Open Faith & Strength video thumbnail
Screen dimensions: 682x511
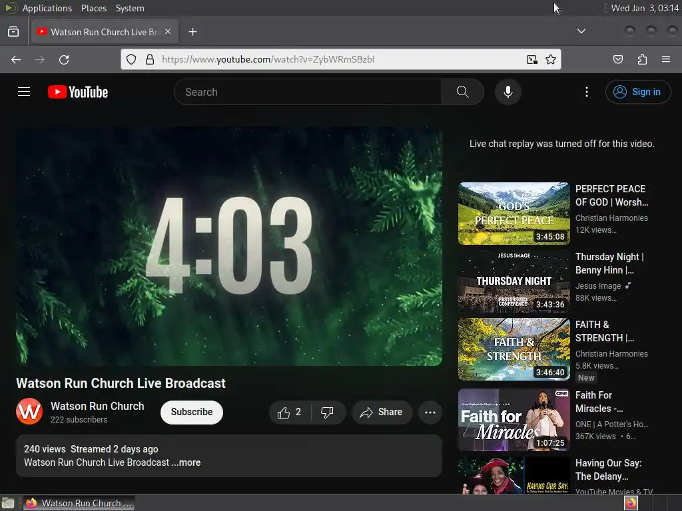click(513, 349)
